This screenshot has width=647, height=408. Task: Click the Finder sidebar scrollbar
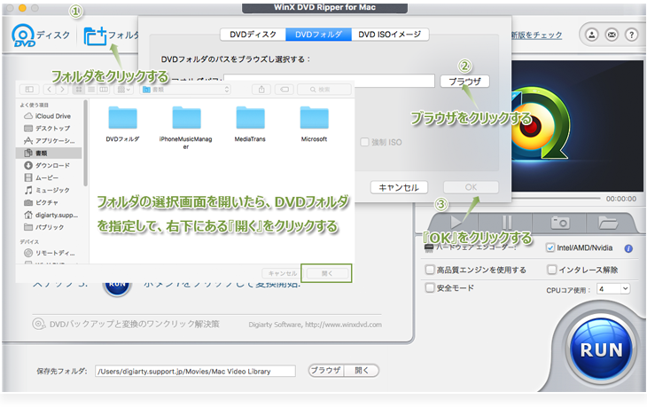point(85,144)
